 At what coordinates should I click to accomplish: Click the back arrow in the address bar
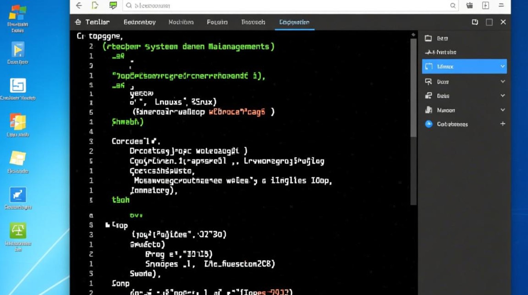click(79, 6)
